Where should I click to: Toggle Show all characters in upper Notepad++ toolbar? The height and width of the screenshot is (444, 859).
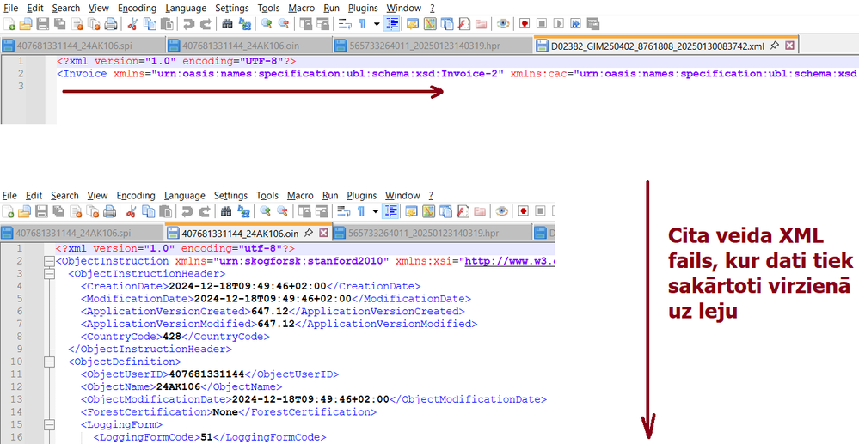pos(362,24)
